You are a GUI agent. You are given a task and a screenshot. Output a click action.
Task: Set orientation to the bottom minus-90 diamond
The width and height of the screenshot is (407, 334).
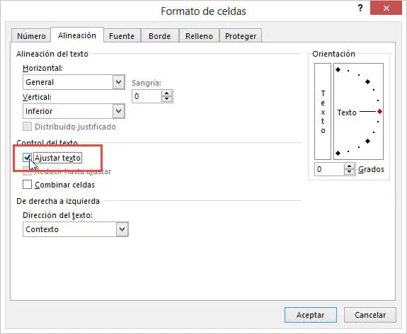(x=338, y=153)
